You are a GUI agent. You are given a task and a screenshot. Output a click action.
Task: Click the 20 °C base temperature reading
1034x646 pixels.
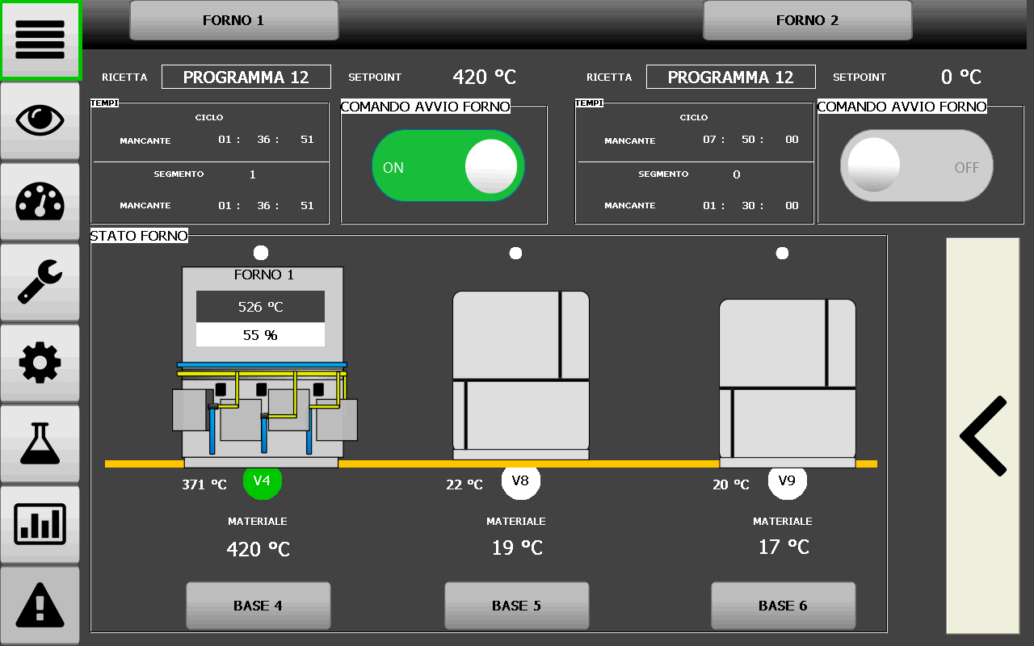pyautogui.click(x=731, y=484)
